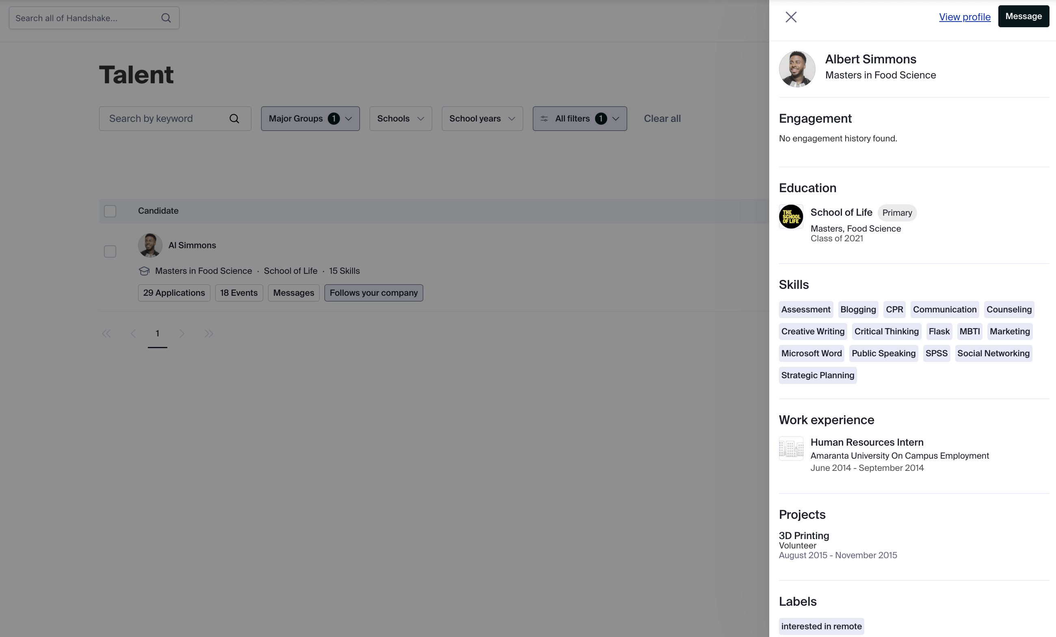Click the Albert Simmons name heading
The height and width of the screenshot is (637, 1056).
870,59
